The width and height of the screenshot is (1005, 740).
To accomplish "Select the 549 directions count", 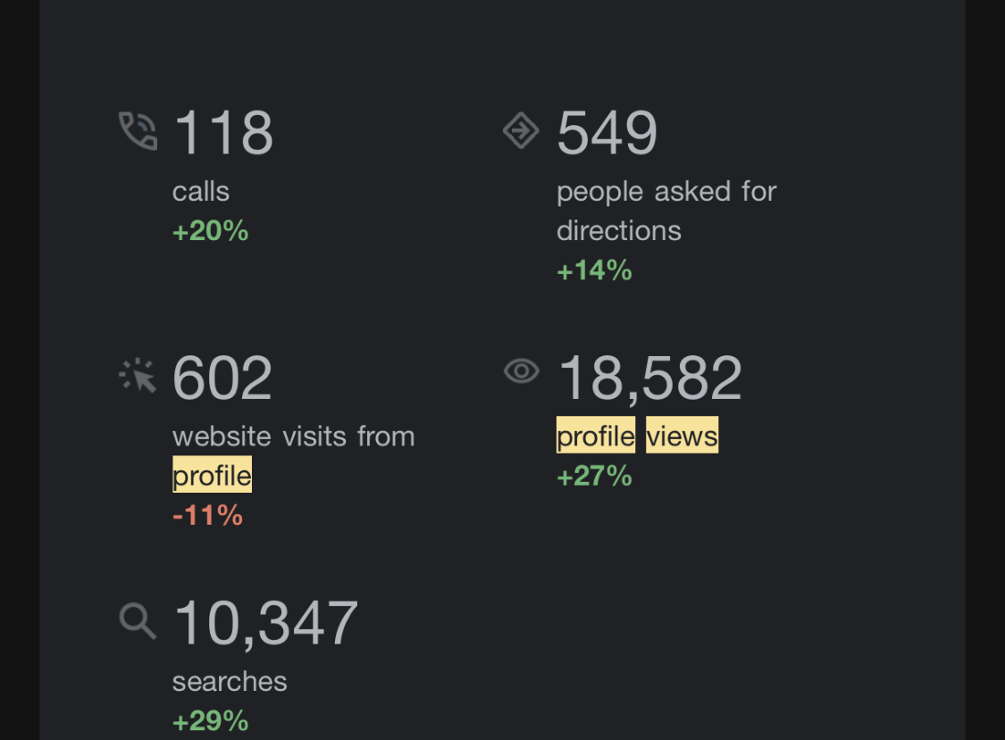I will pyautogui.click(x=607, y=133).
